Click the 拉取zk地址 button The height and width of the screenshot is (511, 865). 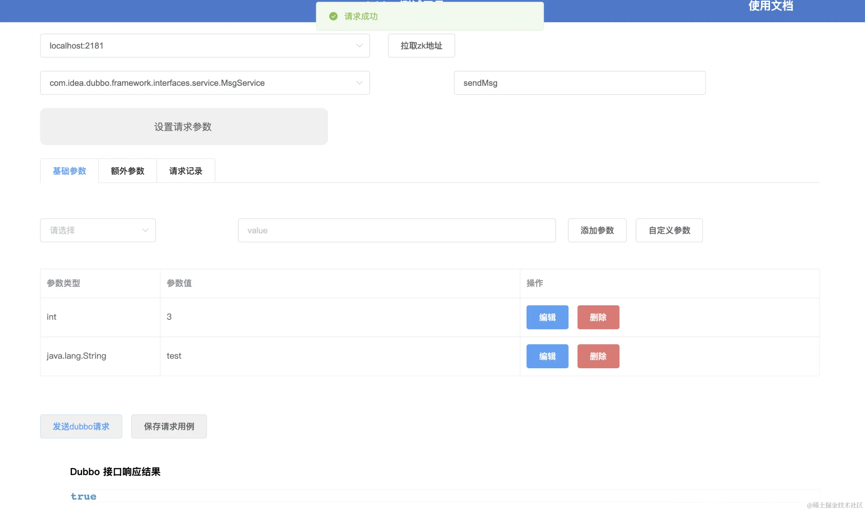pos(421,46)
